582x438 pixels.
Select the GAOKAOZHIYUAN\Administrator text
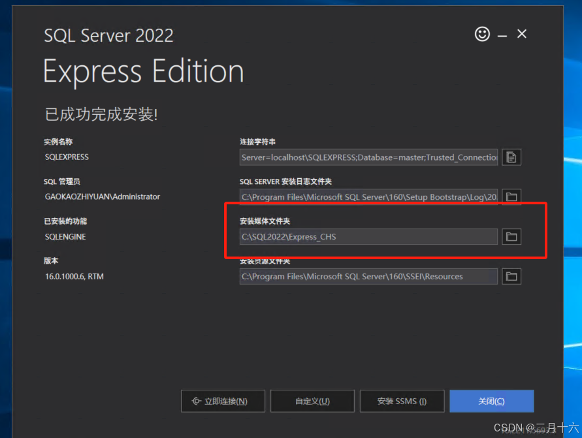point(103,197)
